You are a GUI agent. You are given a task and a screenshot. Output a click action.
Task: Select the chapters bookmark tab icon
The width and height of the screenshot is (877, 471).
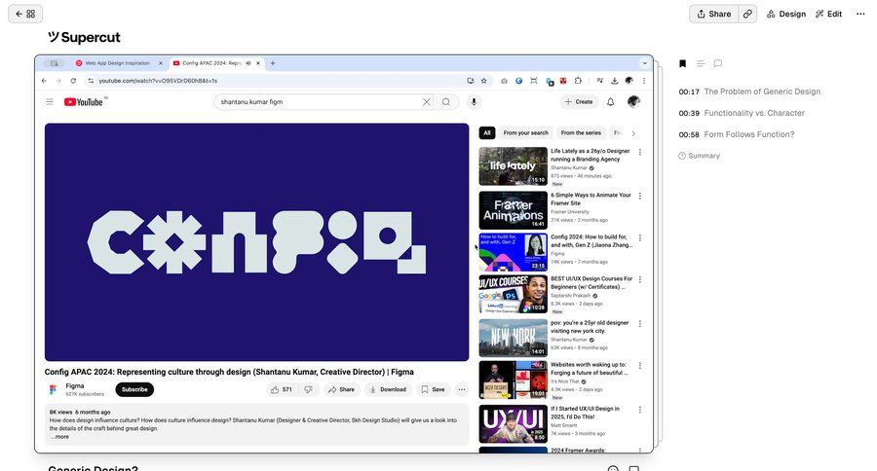point(682,63)
